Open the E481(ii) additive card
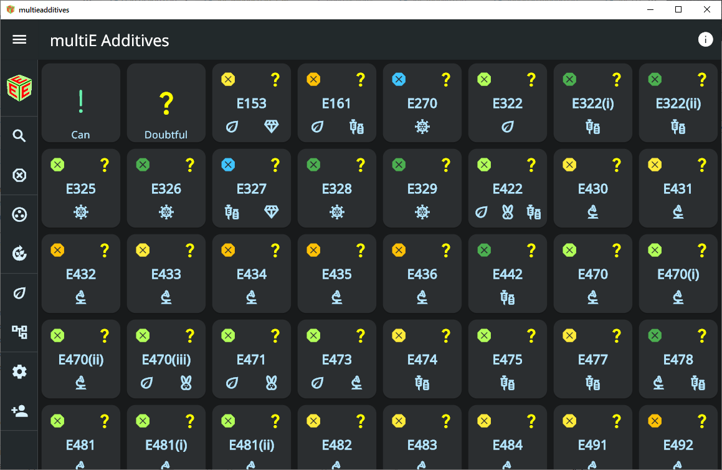This screenshot has height=470, width=722. coord(252,438)
